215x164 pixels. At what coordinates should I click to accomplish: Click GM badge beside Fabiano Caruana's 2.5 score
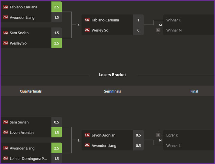click(x=5, y=7)
